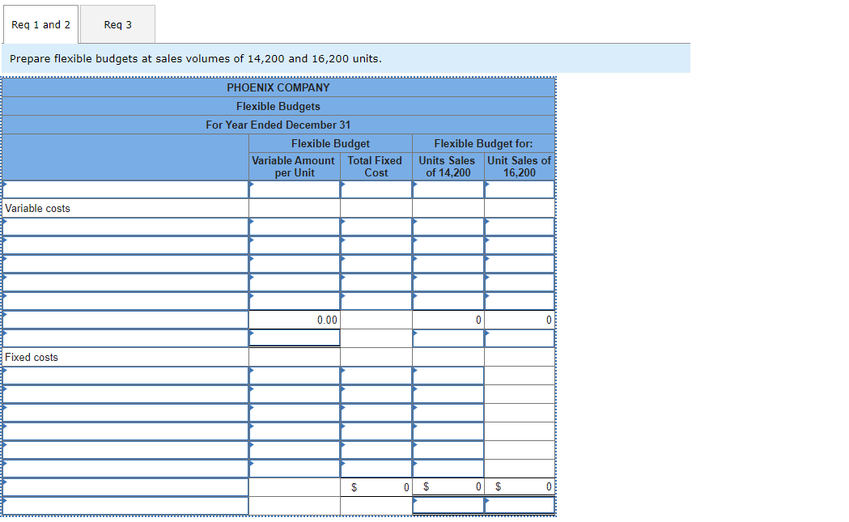Select the empty input cell below the 0.00 total

pyautogui.click(x=294, y=338)
